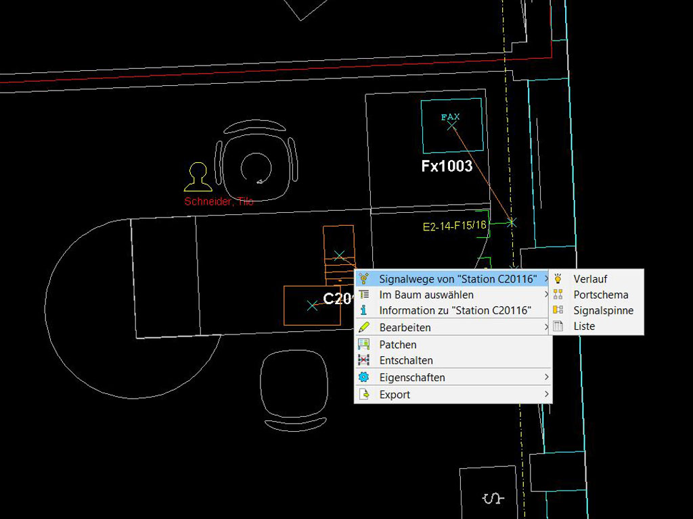Click the tree icon beside Im Baum auswählen
693x519 pixels.
tap(363, 295)
